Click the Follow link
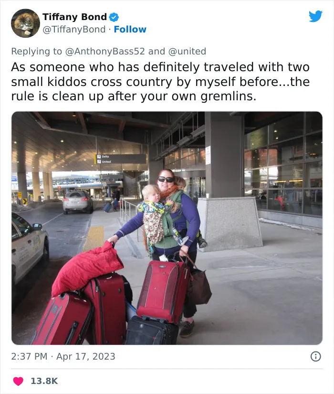The image size is (334, 394). pyautogui.click(x=130, y=30)
